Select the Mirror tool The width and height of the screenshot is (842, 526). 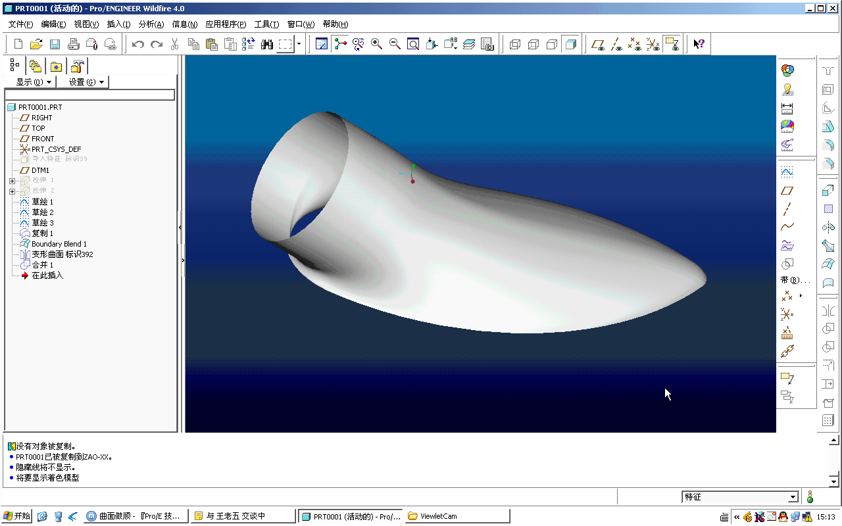(828, 310)
